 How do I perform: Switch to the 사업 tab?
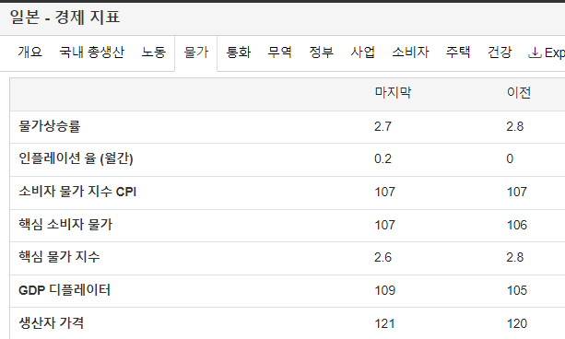(363, 53)
